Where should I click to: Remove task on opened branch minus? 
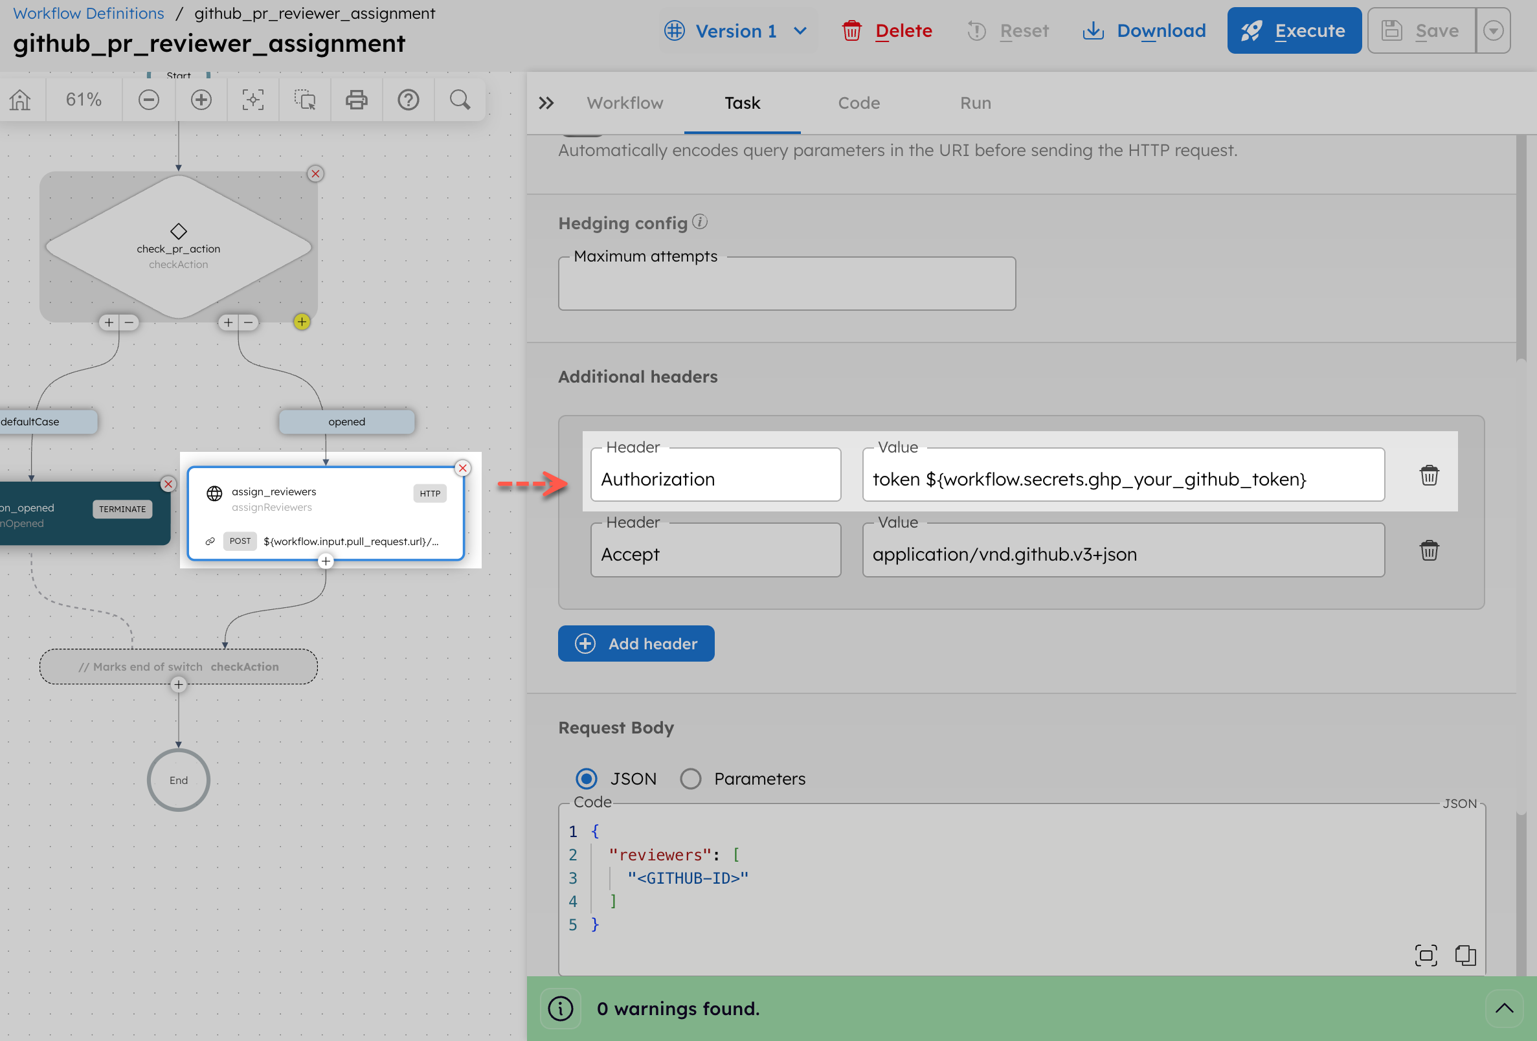(248, 323)
